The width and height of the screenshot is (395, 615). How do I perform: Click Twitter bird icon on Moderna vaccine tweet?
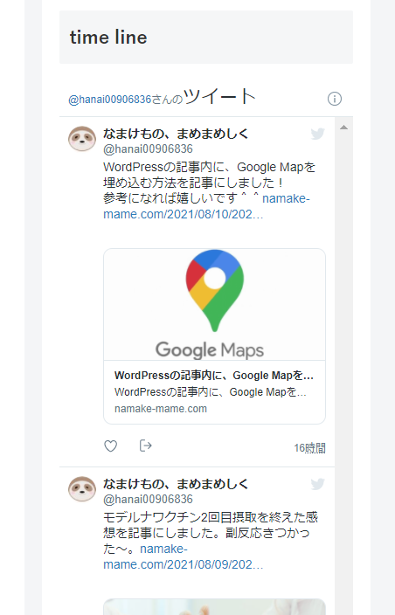[318, 484]
